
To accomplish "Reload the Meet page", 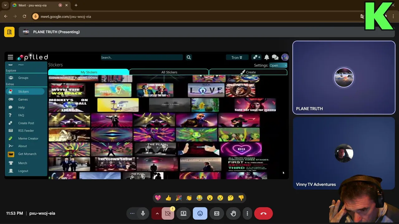I will click(24, 16).
